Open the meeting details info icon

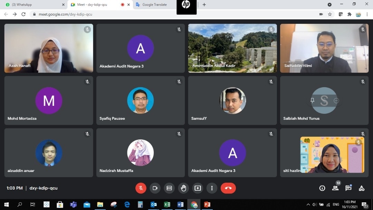[x=322, y=188]
